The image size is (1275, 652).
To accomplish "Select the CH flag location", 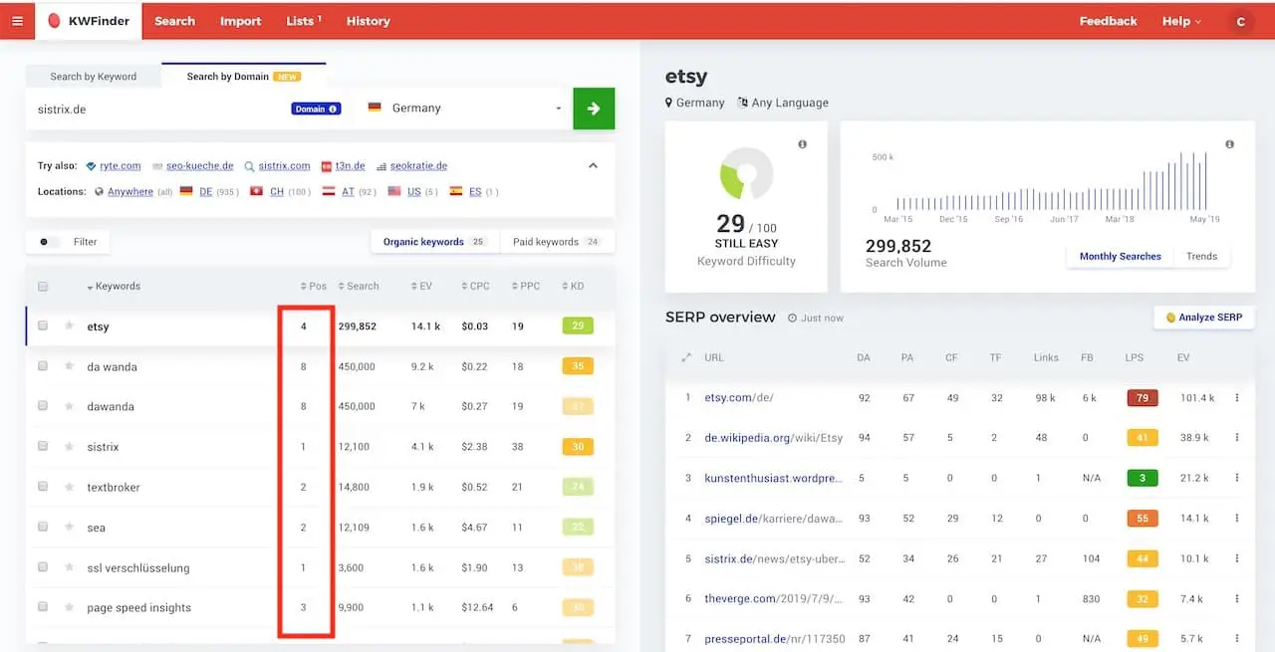I will point(257,191).
